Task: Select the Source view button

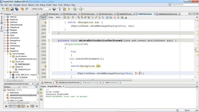Action: click(x=44, y=17)
